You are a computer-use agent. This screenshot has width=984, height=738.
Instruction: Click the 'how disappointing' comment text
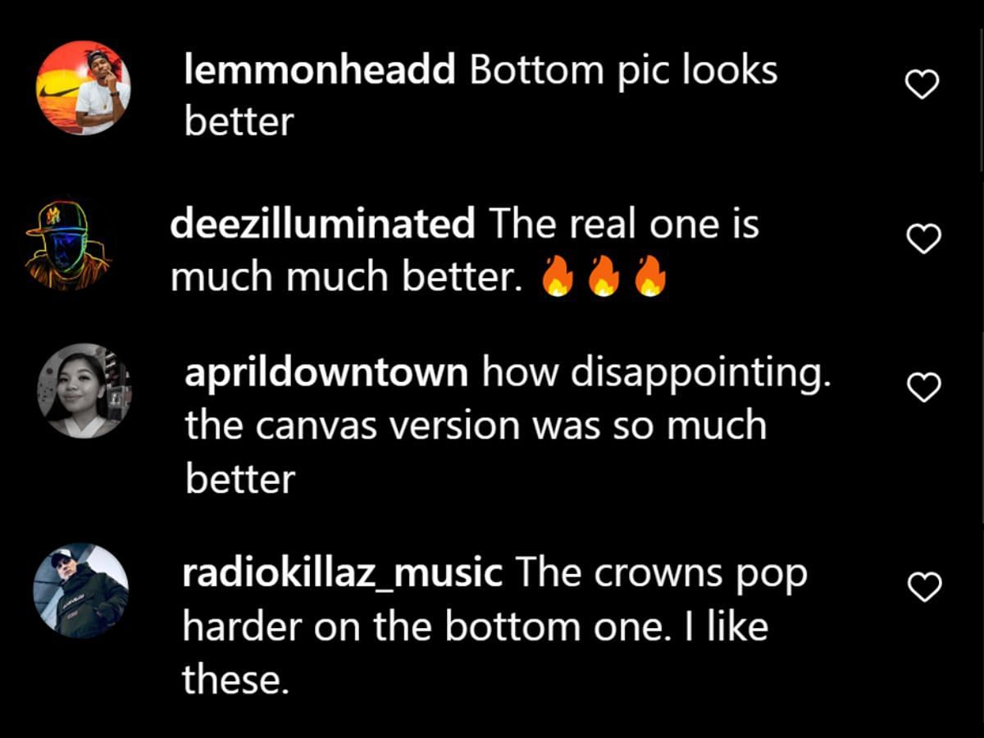pos(657,374)
